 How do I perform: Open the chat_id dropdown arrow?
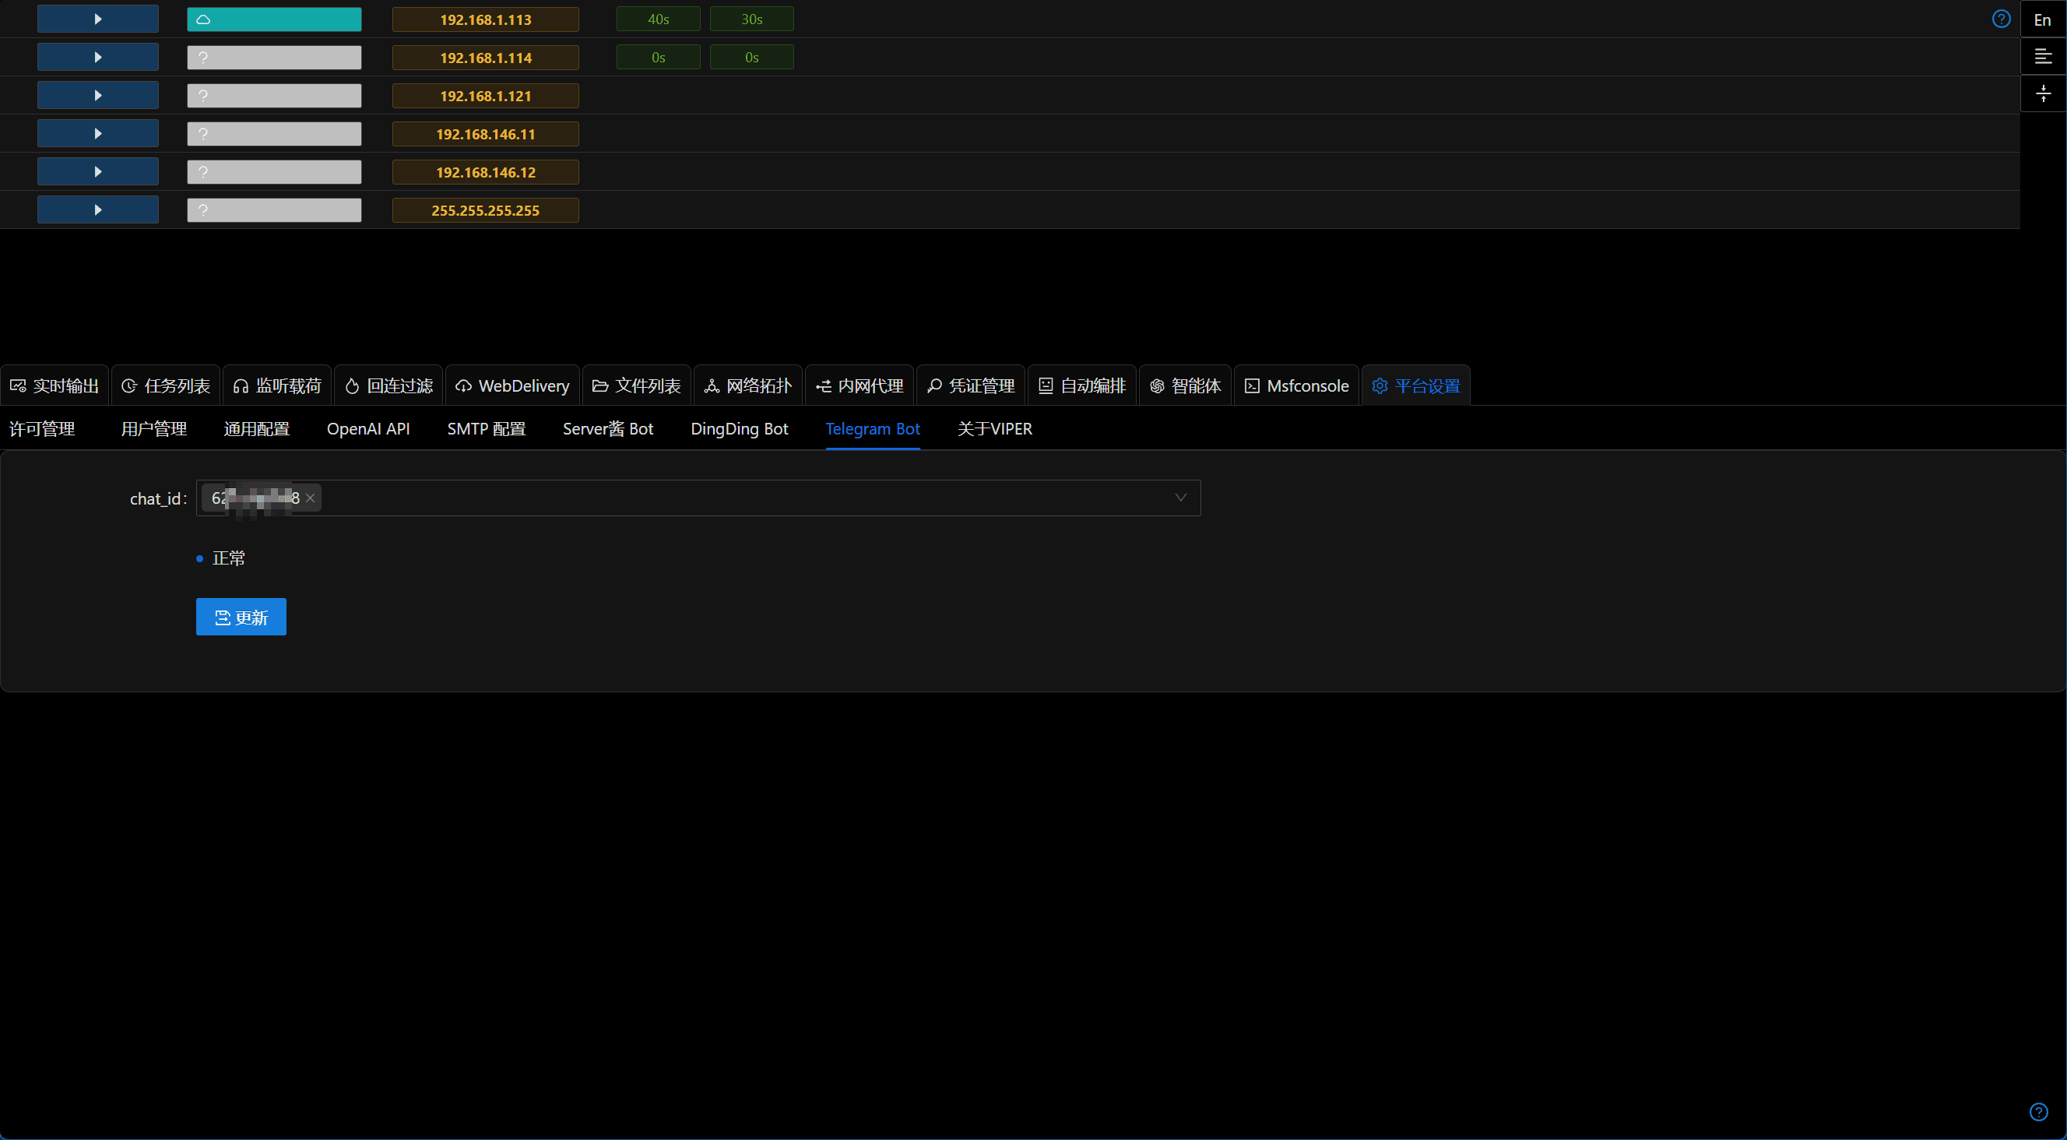[x=1180, y=498]
